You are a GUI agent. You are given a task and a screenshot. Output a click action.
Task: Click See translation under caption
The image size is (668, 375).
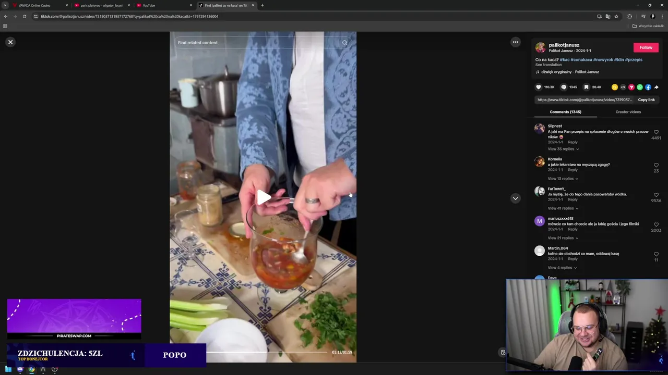(548, 65)
